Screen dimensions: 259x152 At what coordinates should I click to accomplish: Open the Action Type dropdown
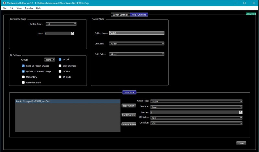point(196,101)
